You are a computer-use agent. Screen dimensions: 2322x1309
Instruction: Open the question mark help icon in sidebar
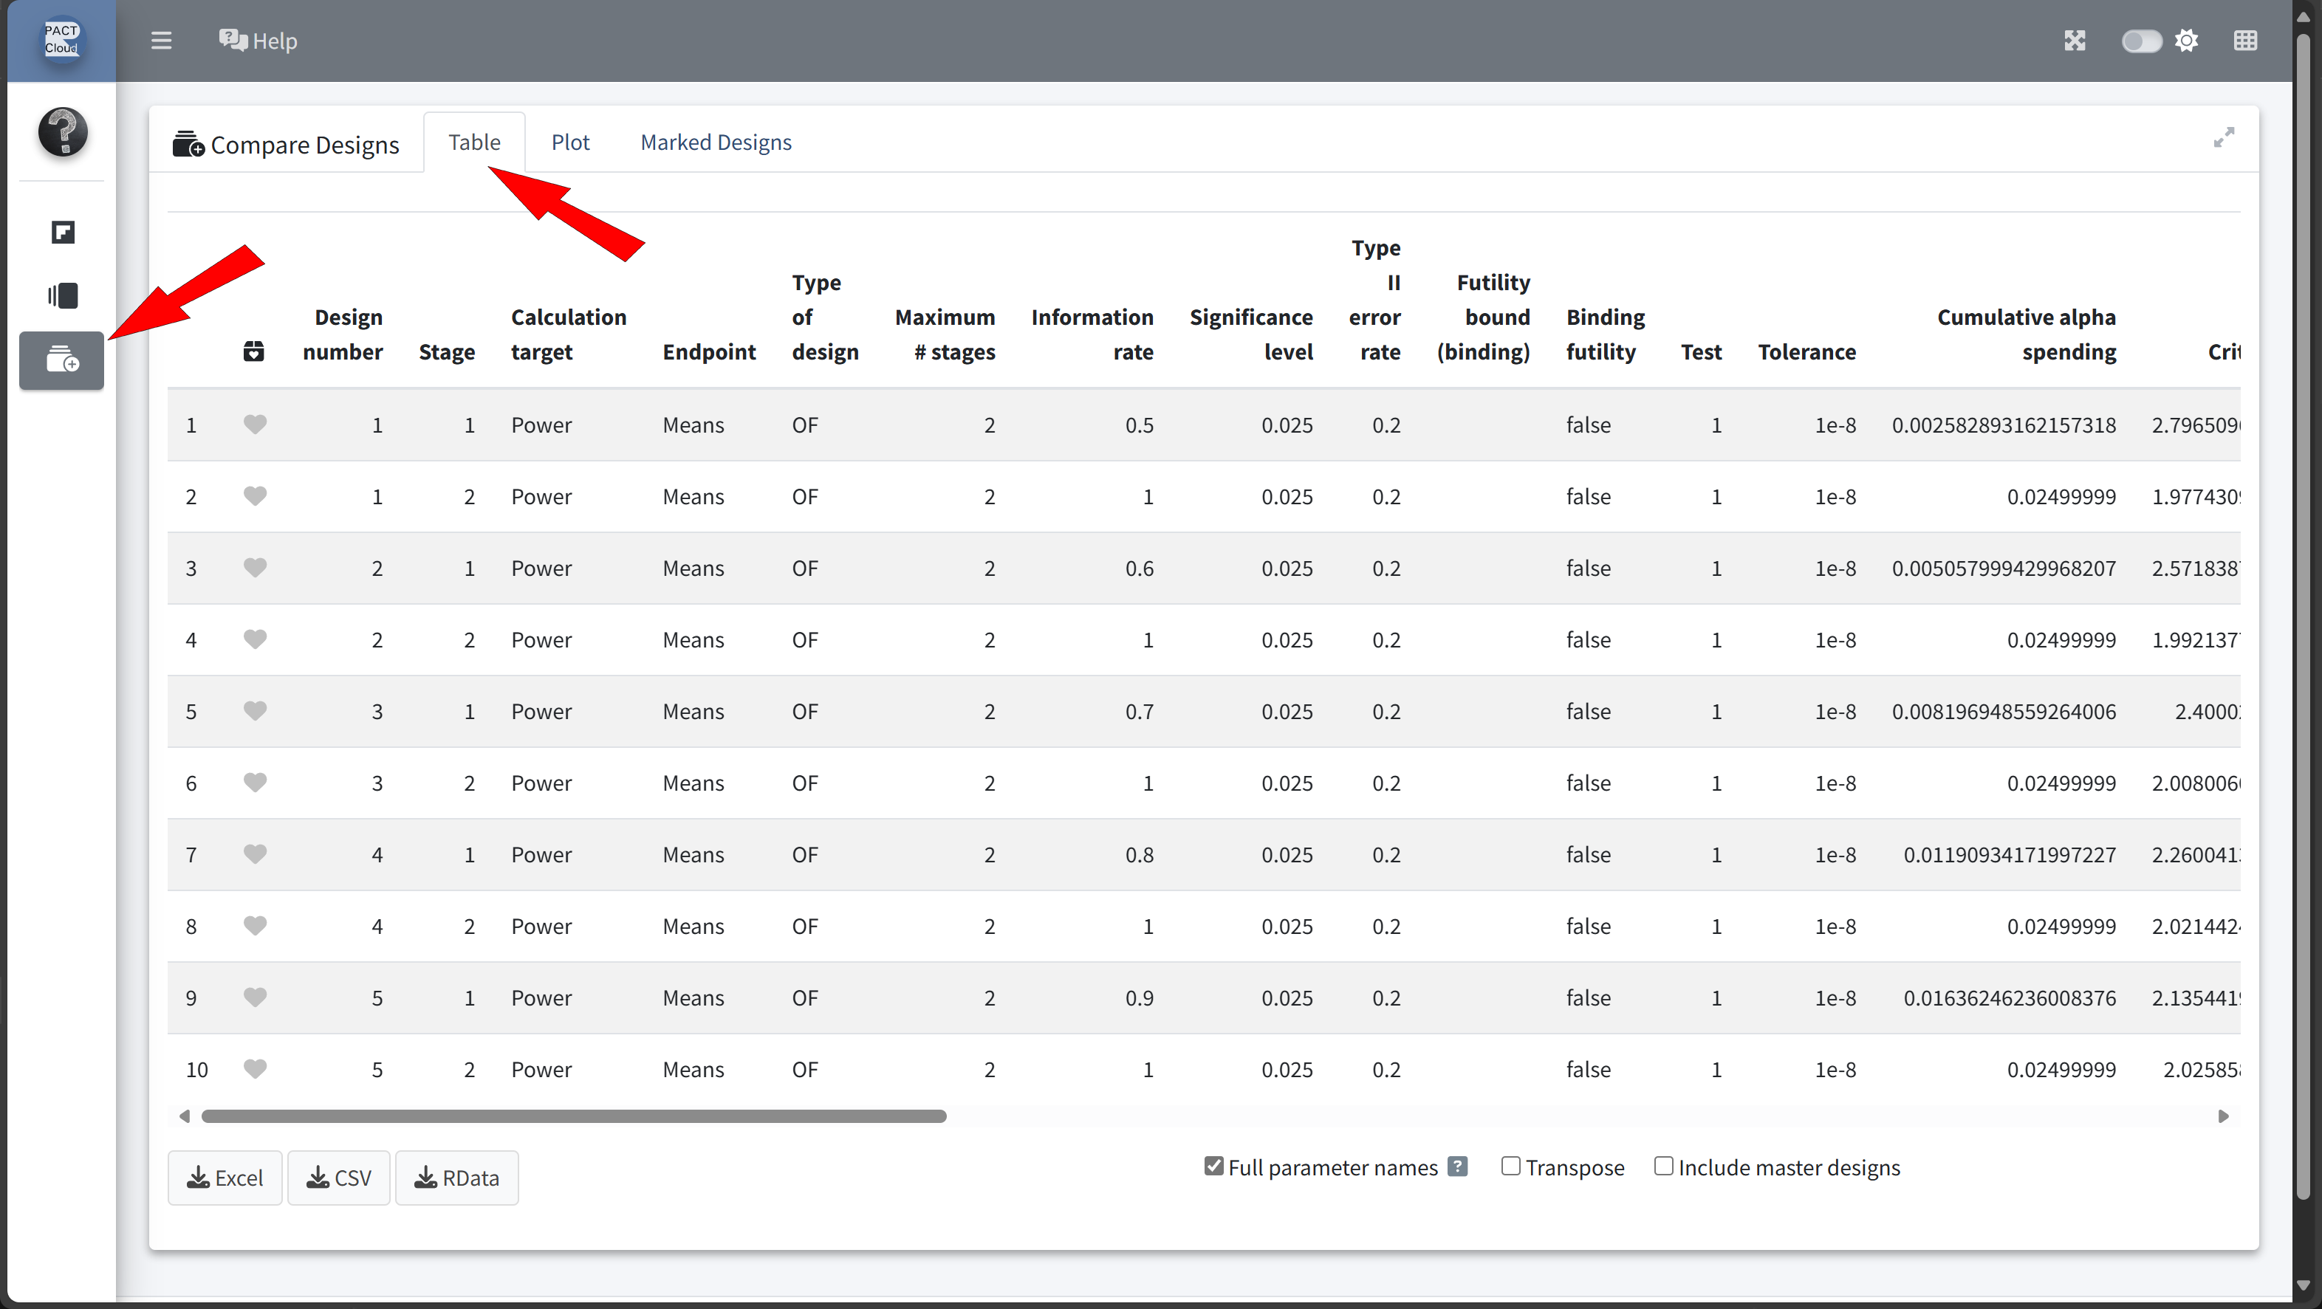coord(62,131)
